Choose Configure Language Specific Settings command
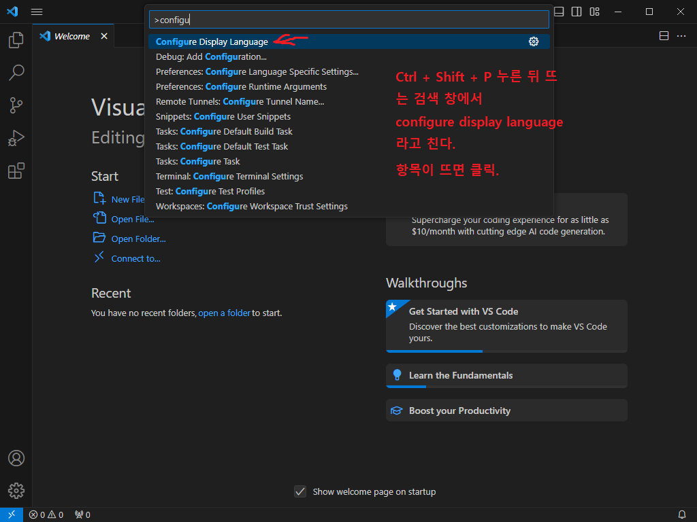The image size is (697, 522). pyautogui.click(x=349, y=71)
